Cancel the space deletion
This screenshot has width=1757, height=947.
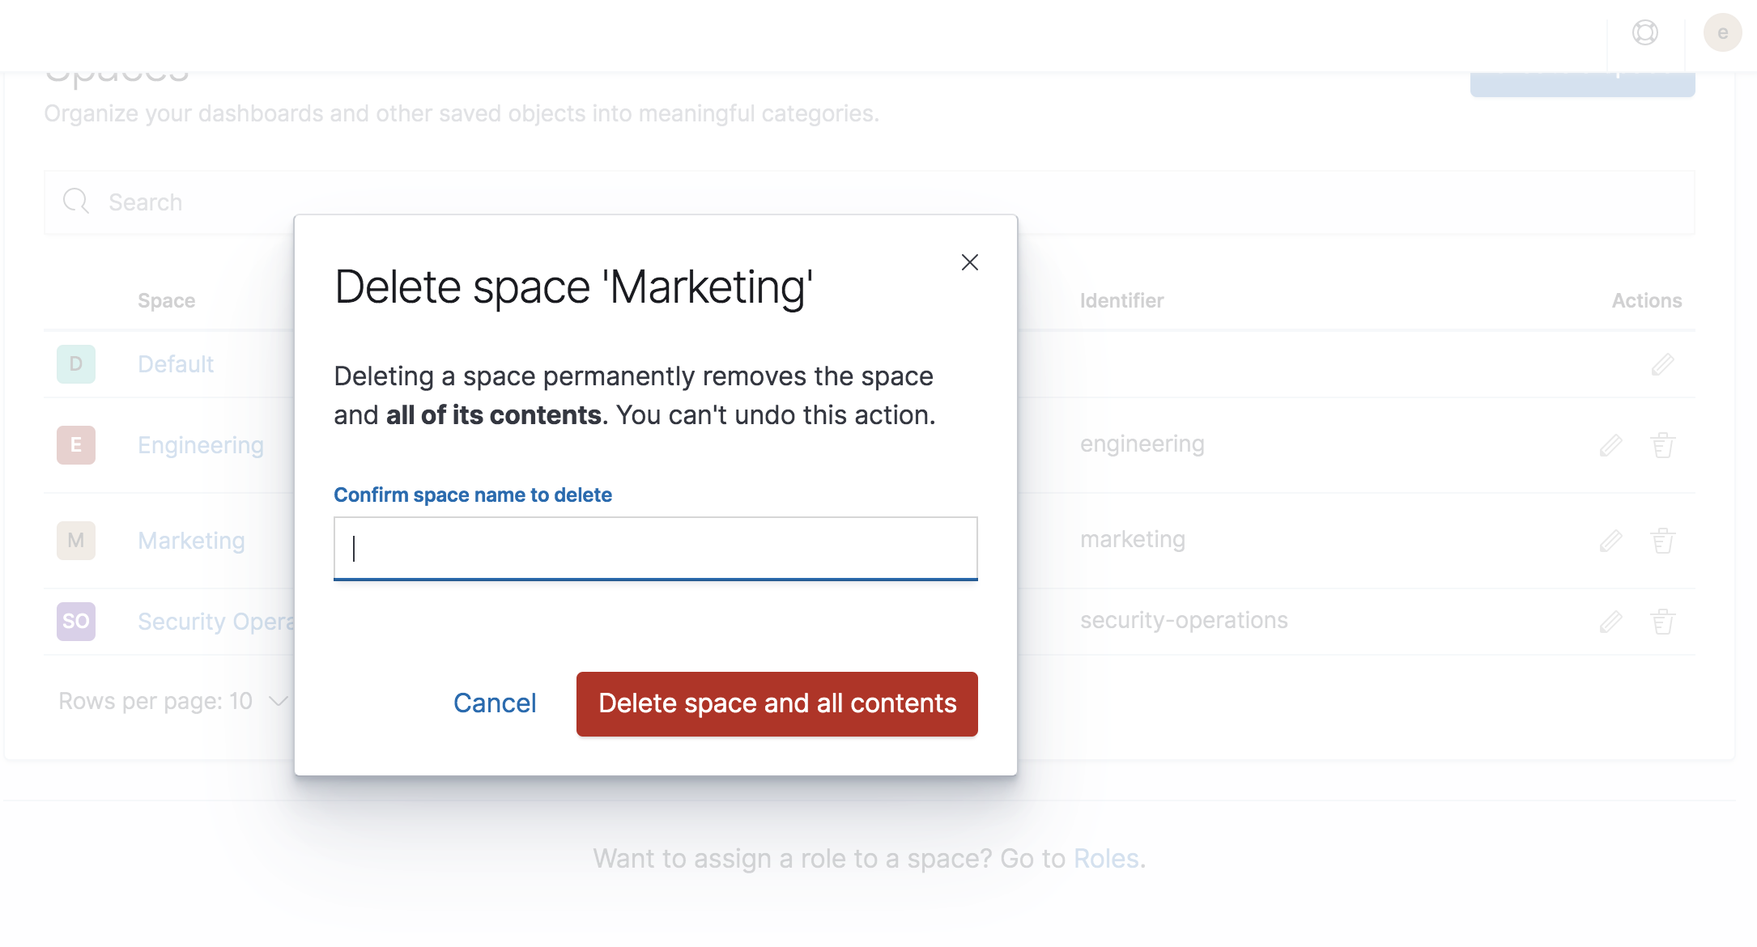495,703
